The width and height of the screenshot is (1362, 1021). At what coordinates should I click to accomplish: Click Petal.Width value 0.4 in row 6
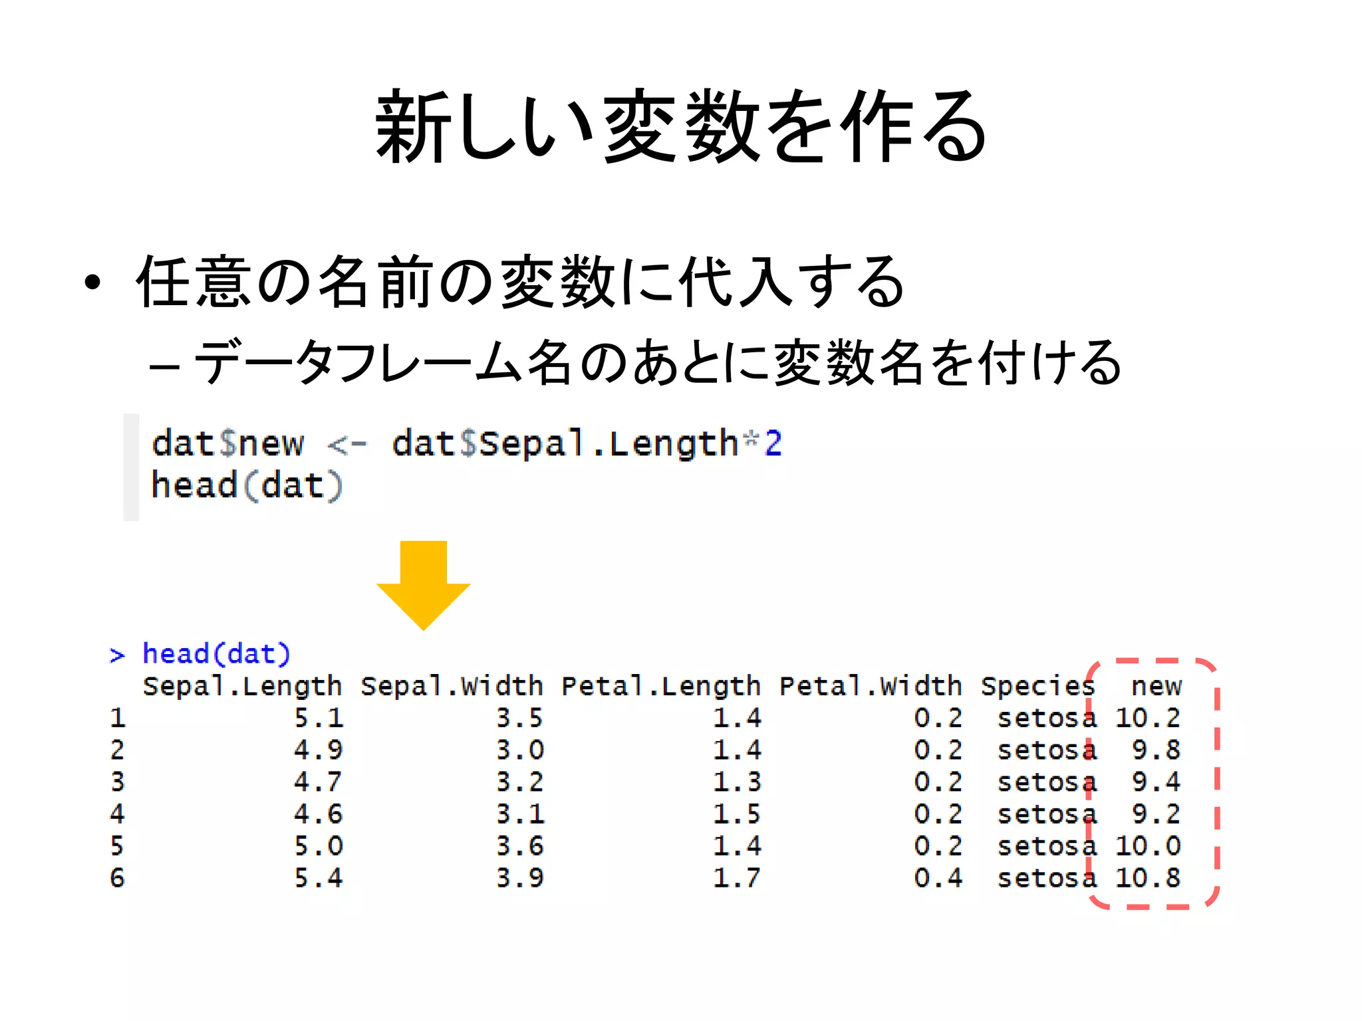click(938, 877)
